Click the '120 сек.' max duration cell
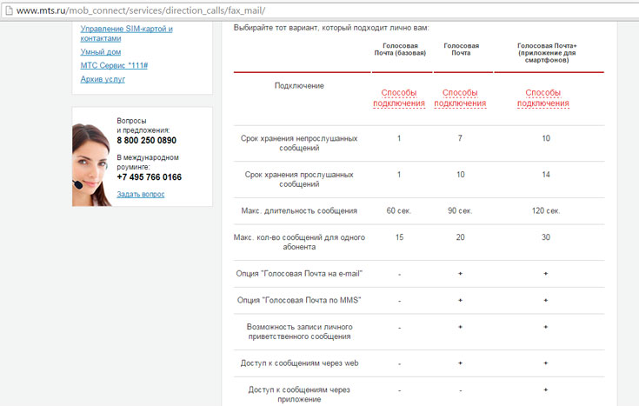639x406 pixels. [x=546, y=210]
